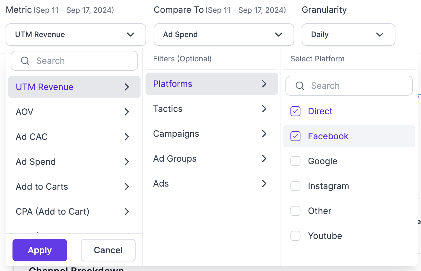This screenshot has height=271, width=421.
Task: Tick the Instagram platform checkbox
Action: [x=295, y=186]
